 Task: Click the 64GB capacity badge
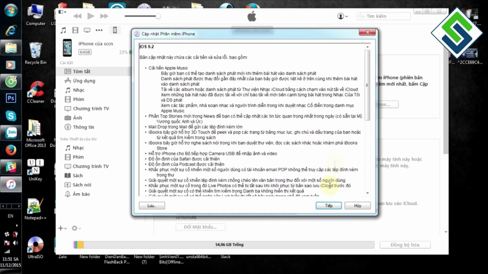coord(85,52)
